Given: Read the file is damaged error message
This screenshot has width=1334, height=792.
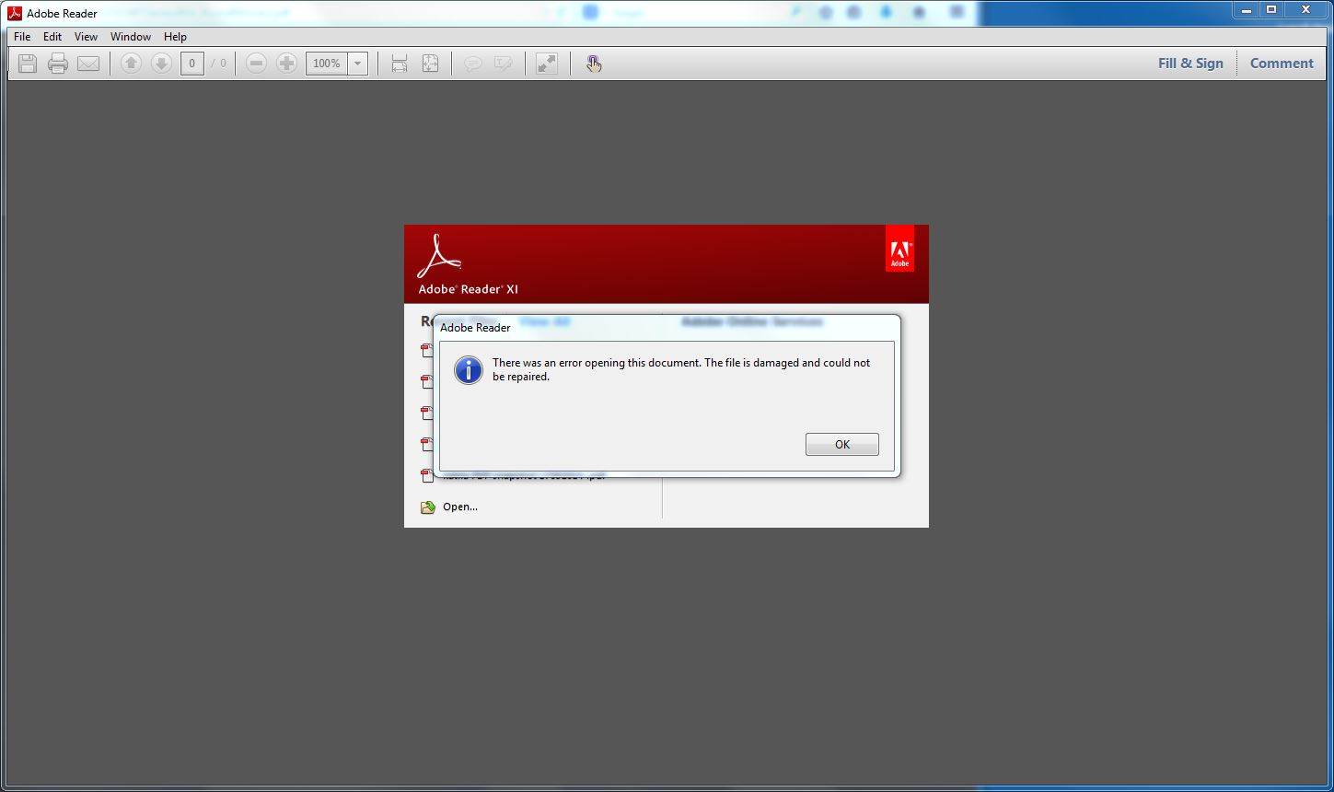Looking at the screenshot, I should tap(681, 369).
